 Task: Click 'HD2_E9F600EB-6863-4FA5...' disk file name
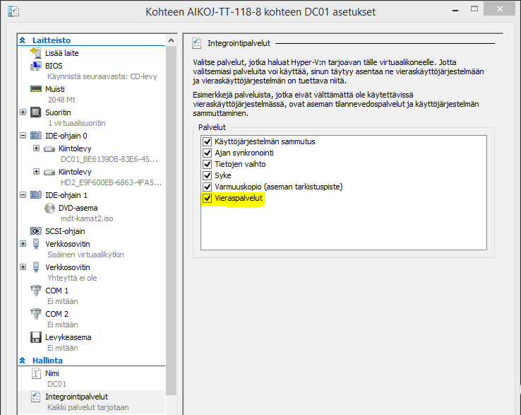pos(111,182)
